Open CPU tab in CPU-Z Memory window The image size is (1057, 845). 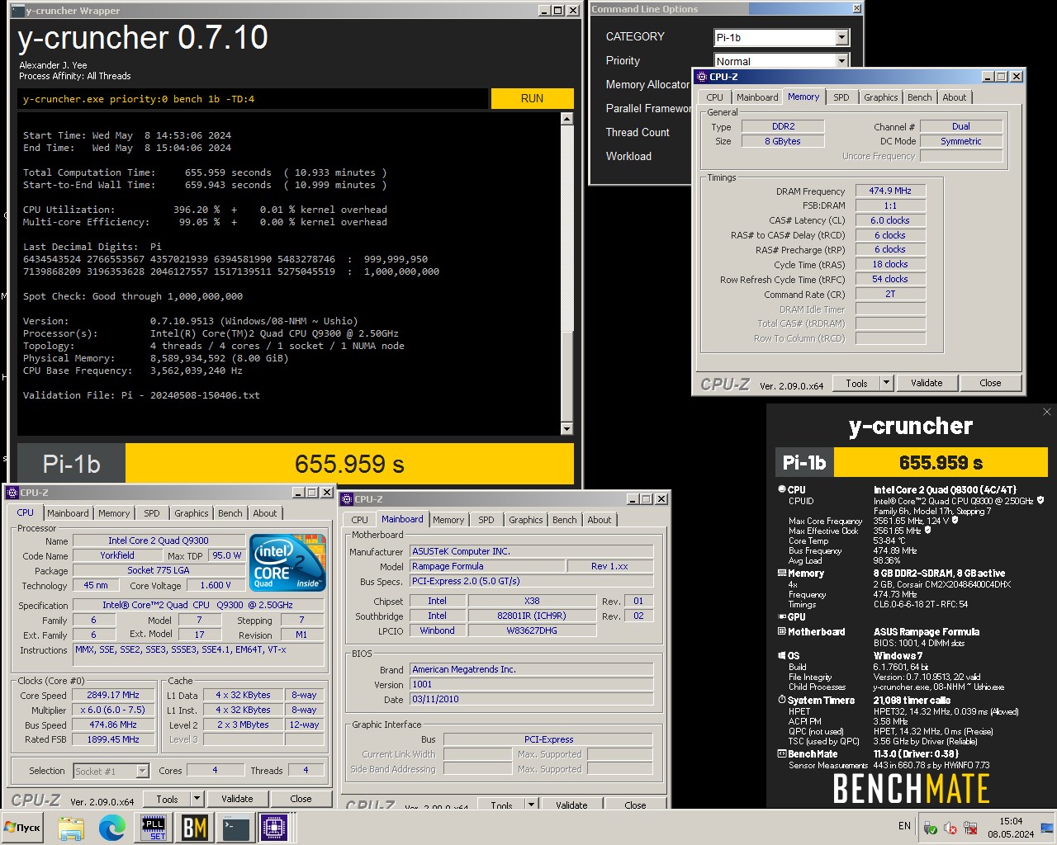[x=715, y=97]
